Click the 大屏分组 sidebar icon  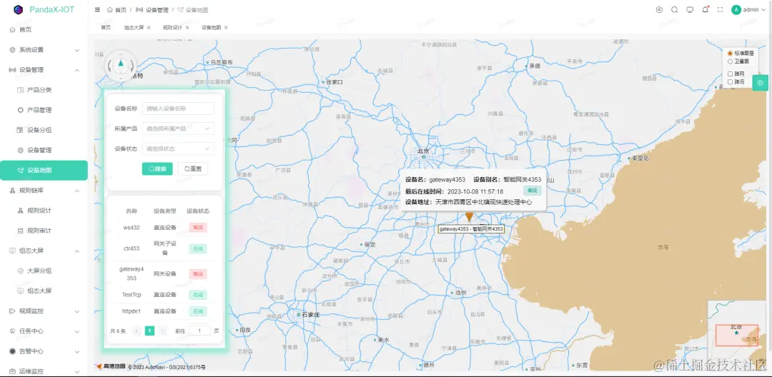[20, 271]
